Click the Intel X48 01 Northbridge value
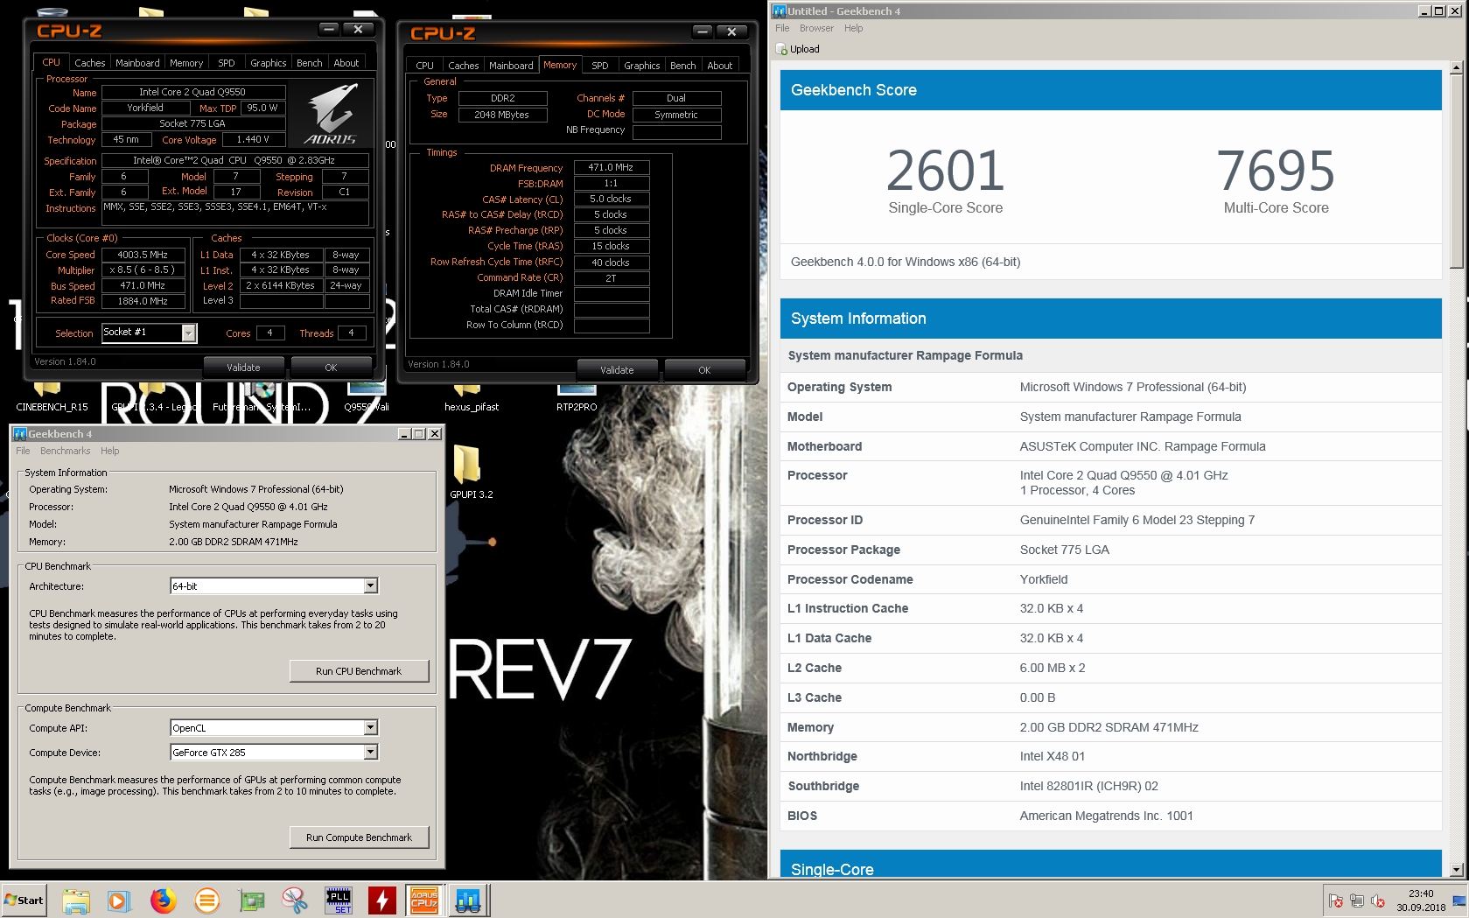This screenshot has height=918, width=1469. [x=1053, y=756]
